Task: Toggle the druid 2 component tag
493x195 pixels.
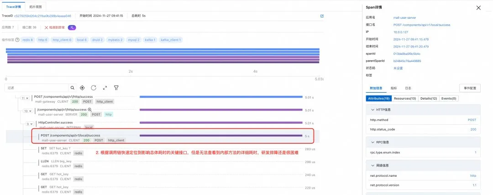Action: coord(97,40)
